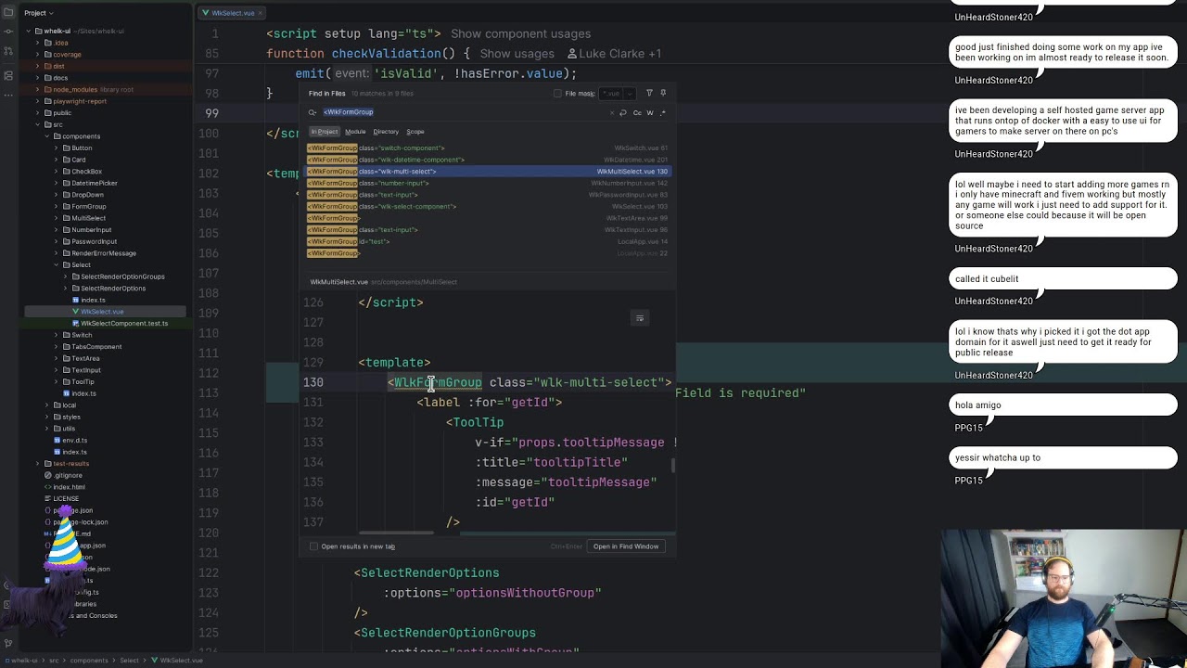Viewport: 1187px width, 668px height.
Task: Collapse the whelk-ui root folder
Action: pos(29,32)
